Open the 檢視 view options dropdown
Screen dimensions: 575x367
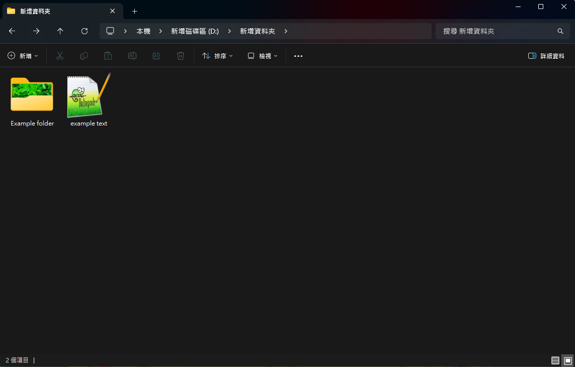click(262, 56)
